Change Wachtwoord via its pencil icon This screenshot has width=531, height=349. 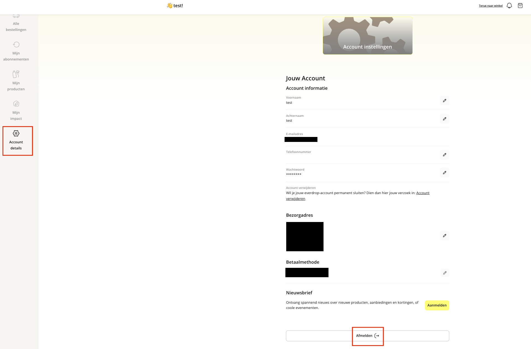coord(444,173)
